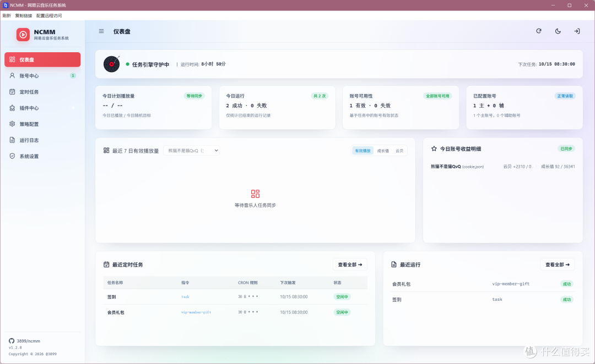Open the 定时任务 sidebar item
The width and height of the screenshot is (595, 364).
point(42,92)
